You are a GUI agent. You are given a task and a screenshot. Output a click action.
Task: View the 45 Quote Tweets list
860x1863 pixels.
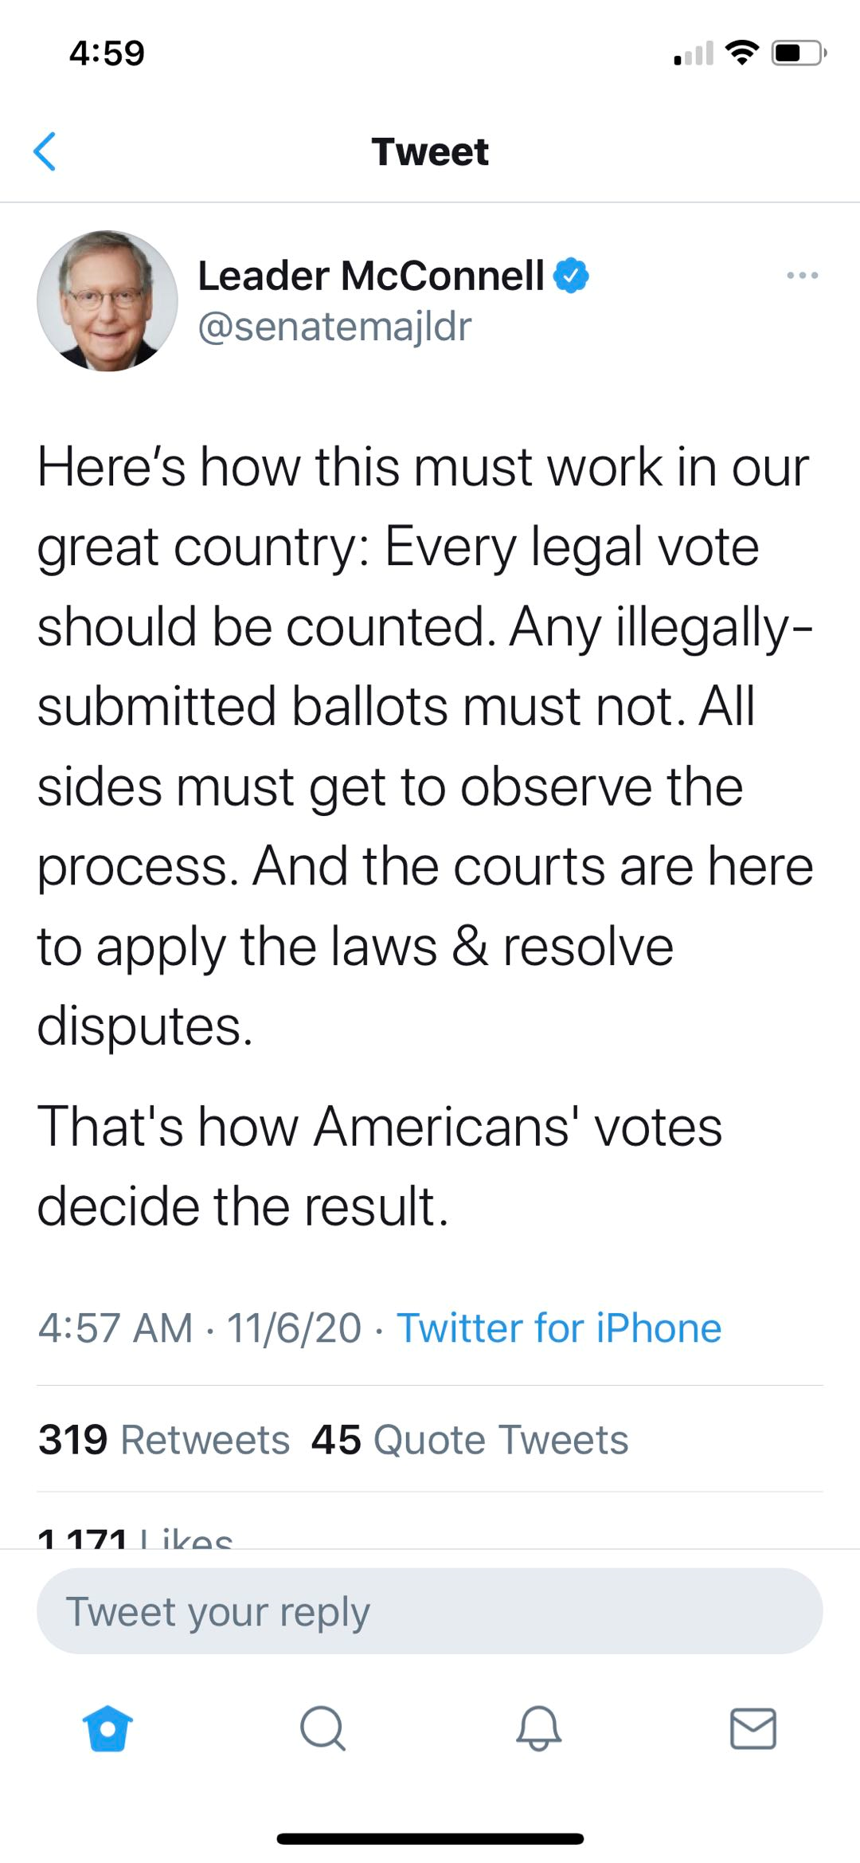[x=470, y=1440]
